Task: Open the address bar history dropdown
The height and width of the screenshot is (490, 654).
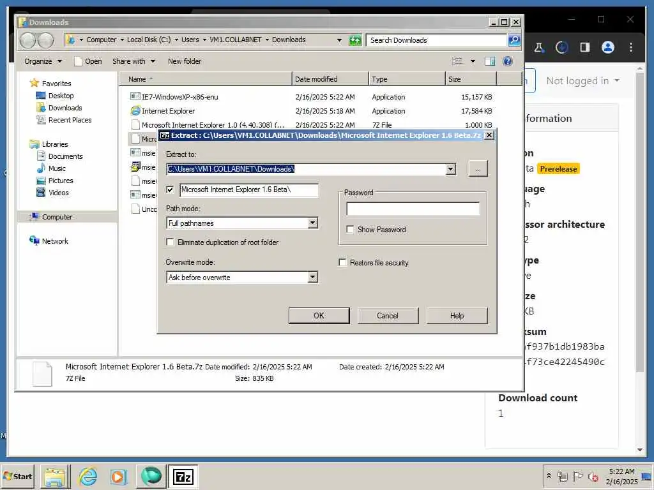Action: (x=339, y=40)
